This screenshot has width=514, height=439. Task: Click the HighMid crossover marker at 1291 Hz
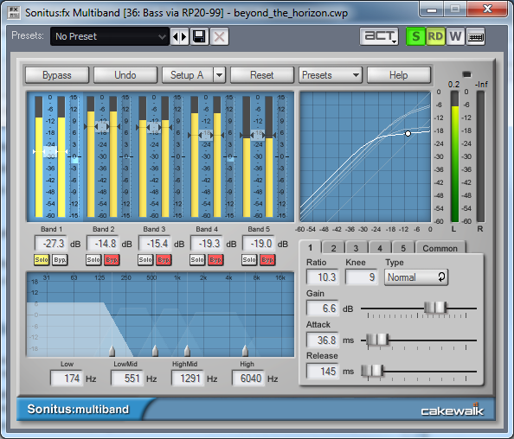pyautogui.click(x=187, y=351)
